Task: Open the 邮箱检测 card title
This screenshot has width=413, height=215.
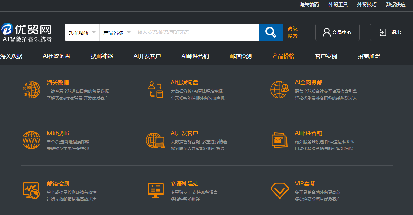Action: [58, 183]
